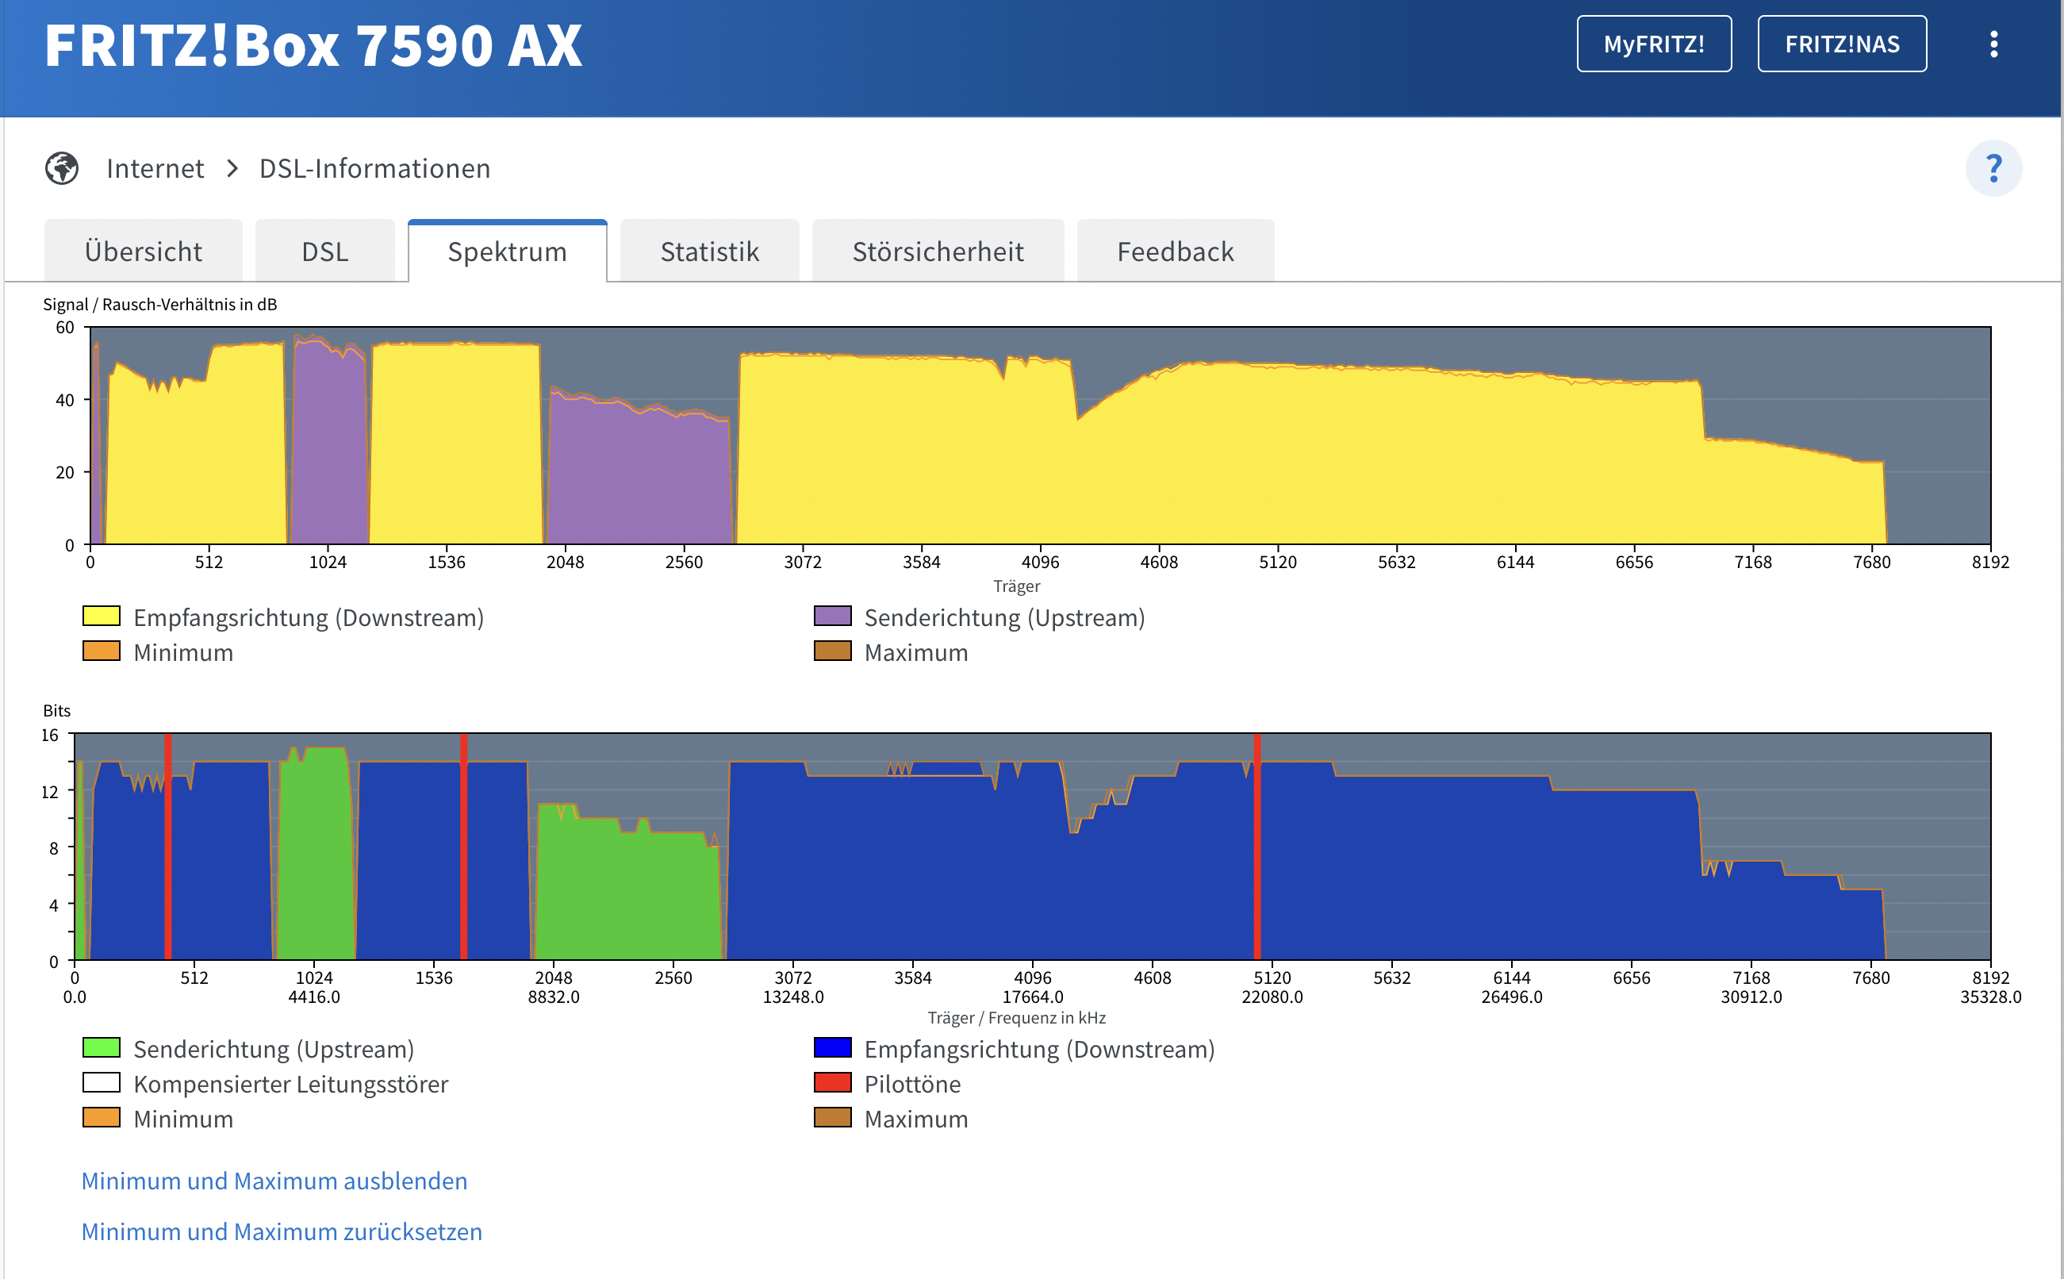Go to the Störsicherheit tab

[x=937, y=252]
